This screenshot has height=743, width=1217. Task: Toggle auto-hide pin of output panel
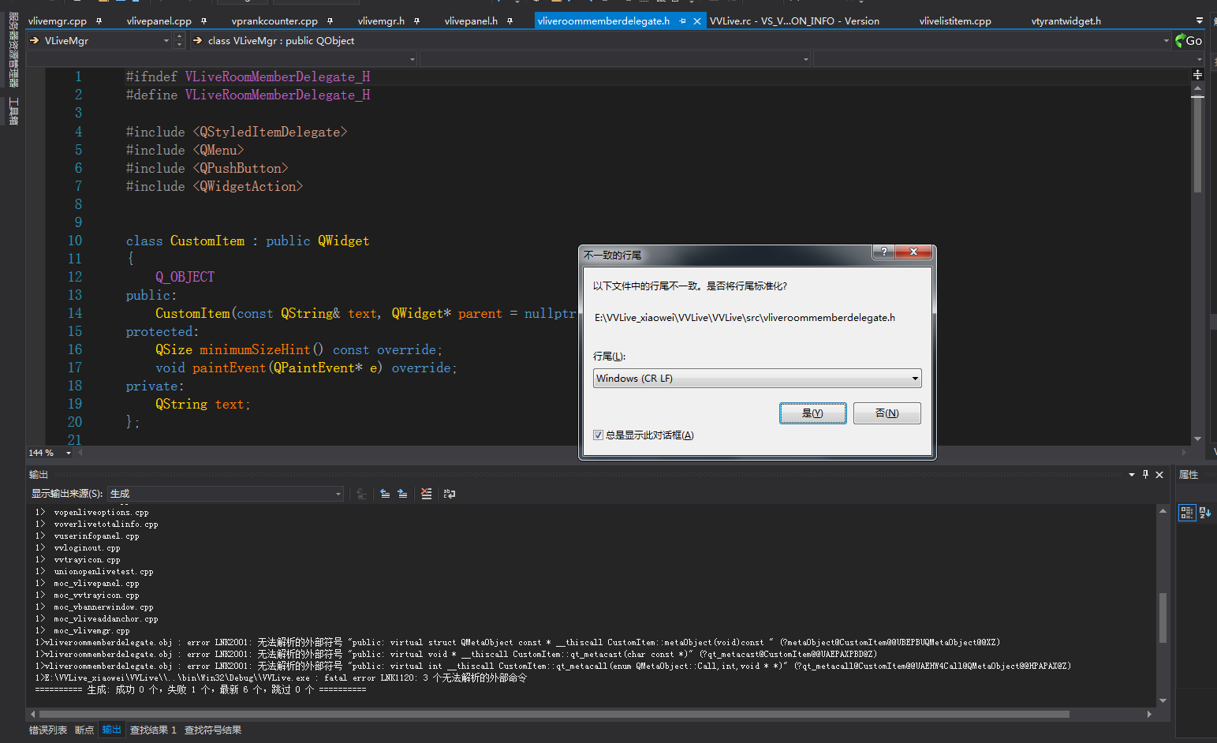(1145, 475)
